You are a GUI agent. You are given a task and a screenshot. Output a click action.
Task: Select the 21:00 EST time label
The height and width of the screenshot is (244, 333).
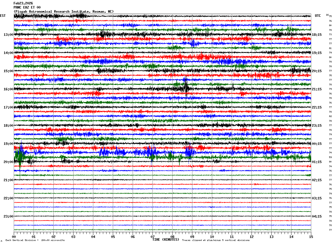click(x=9, y=180)
